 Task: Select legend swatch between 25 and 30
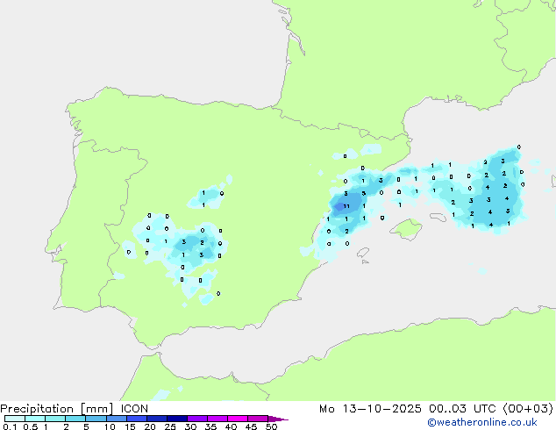coord(176,419)
